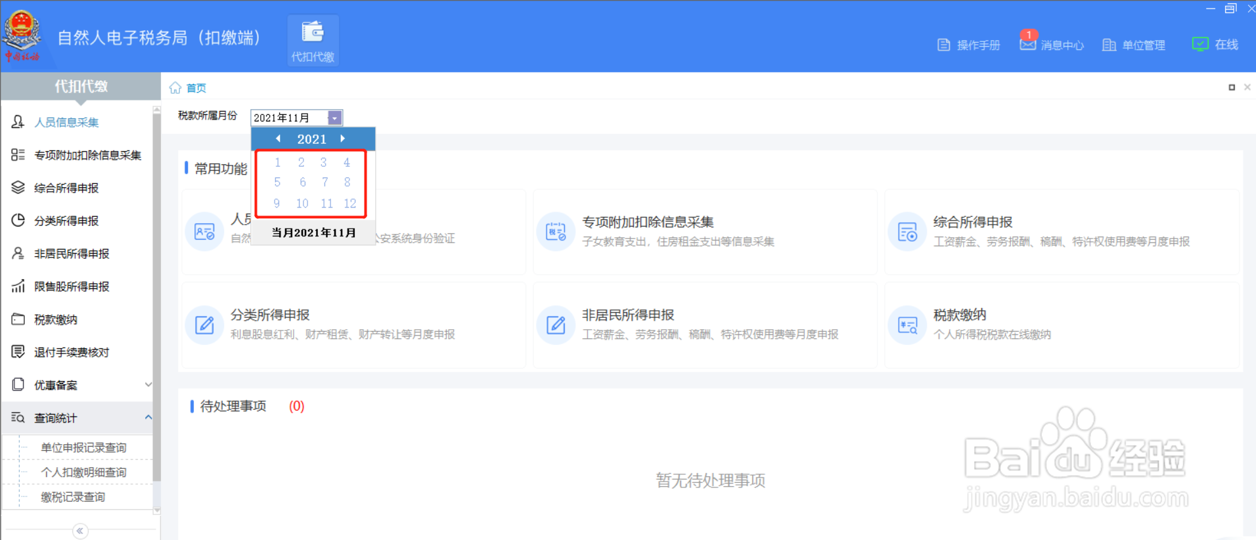Select month 8 in calendar
The height and width of the screenshot is (540, 1256).
[347, 182]
